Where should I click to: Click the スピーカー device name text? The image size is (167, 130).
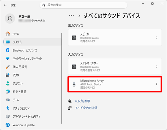point(86,34)
